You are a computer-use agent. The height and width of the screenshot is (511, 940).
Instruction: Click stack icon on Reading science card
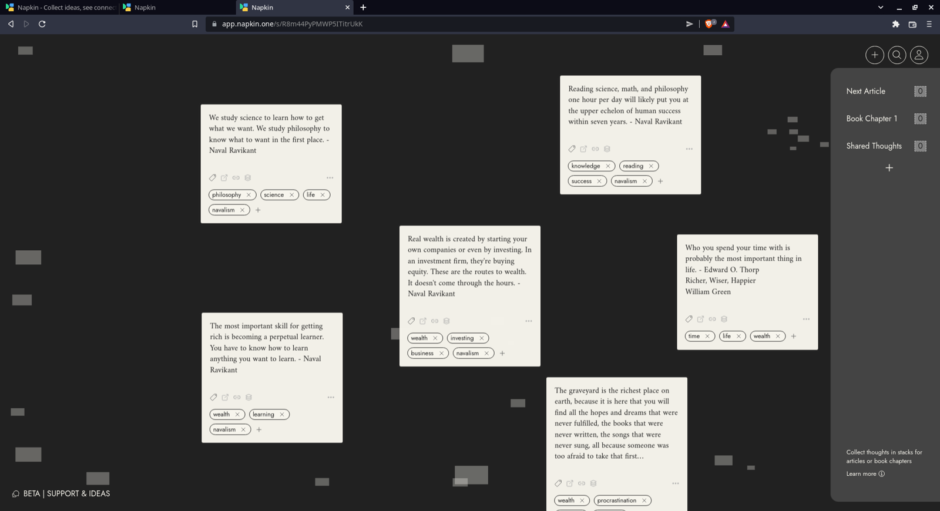[607, 149]
